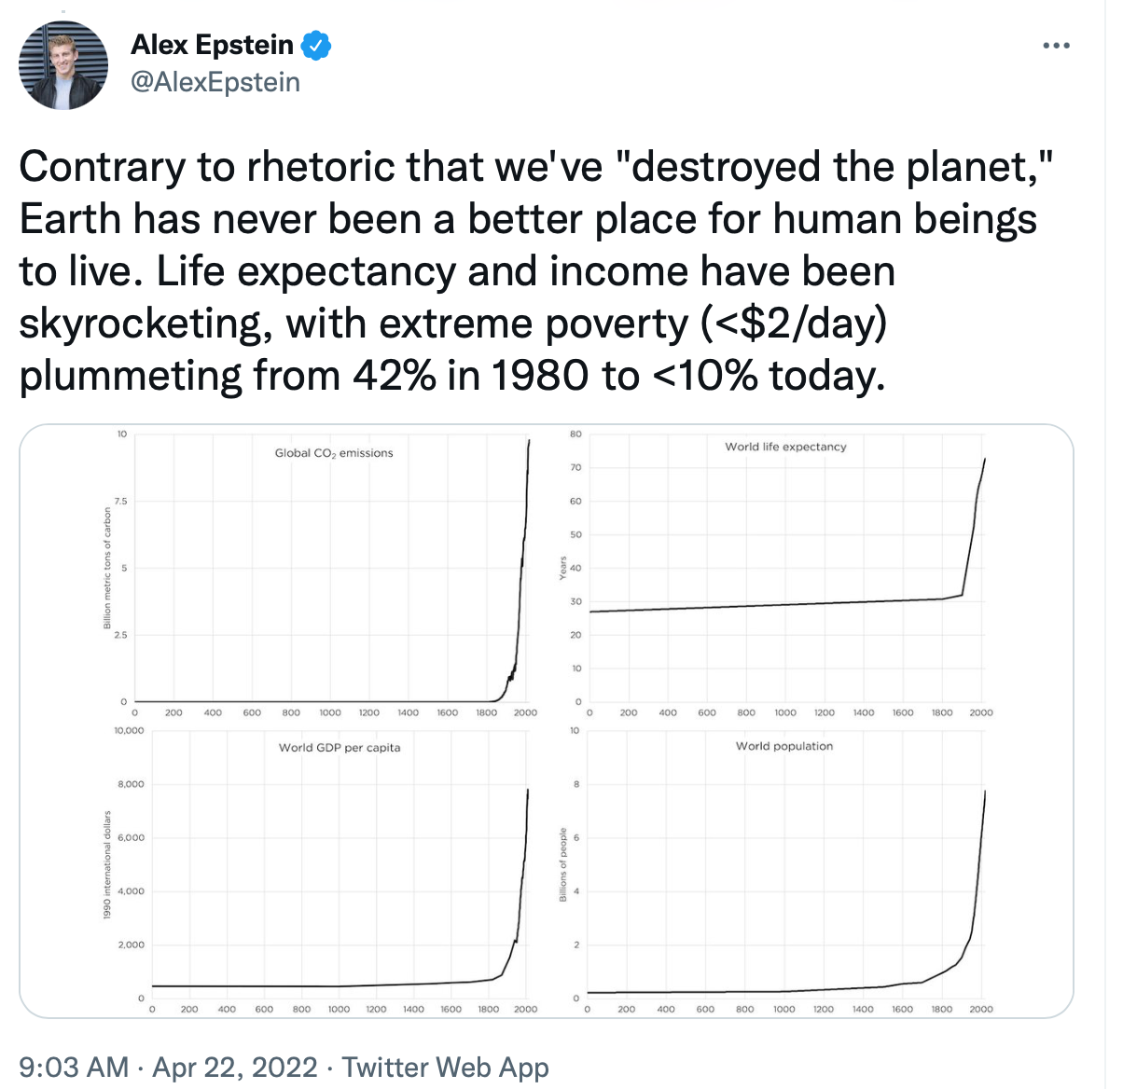Click the Global CO2 emissions title text

(334, 453)
